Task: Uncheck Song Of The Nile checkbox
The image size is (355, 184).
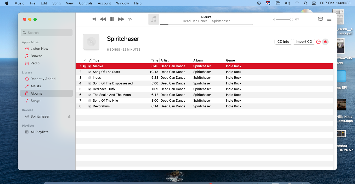Action: [x=90, y=101]
